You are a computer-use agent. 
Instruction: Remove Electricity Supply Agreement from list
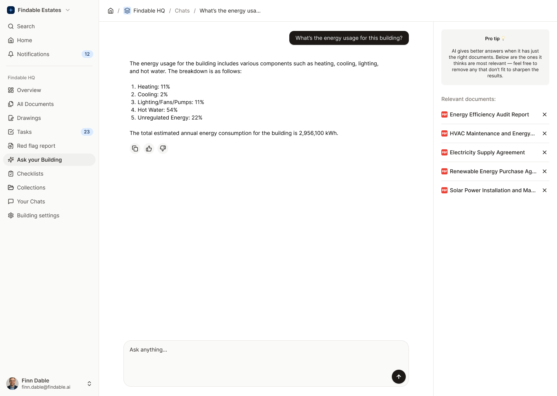point(545,152)
